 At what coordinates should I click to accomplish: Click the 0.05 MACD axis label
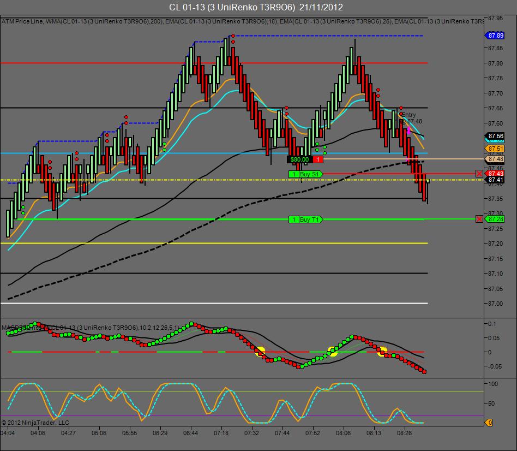pos(493,338)
